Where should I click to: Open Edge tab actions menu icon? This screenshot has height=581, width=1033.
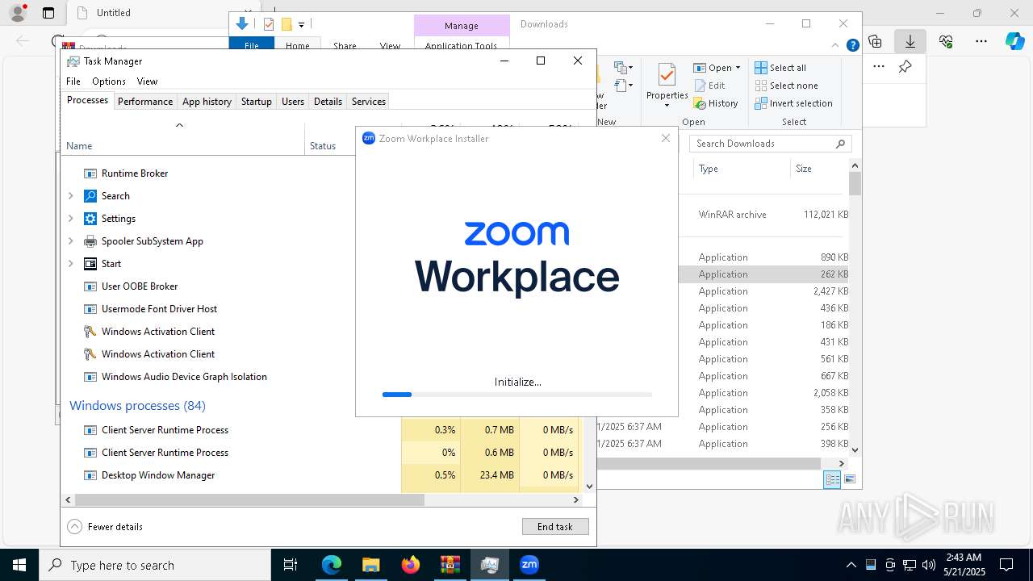48,13
